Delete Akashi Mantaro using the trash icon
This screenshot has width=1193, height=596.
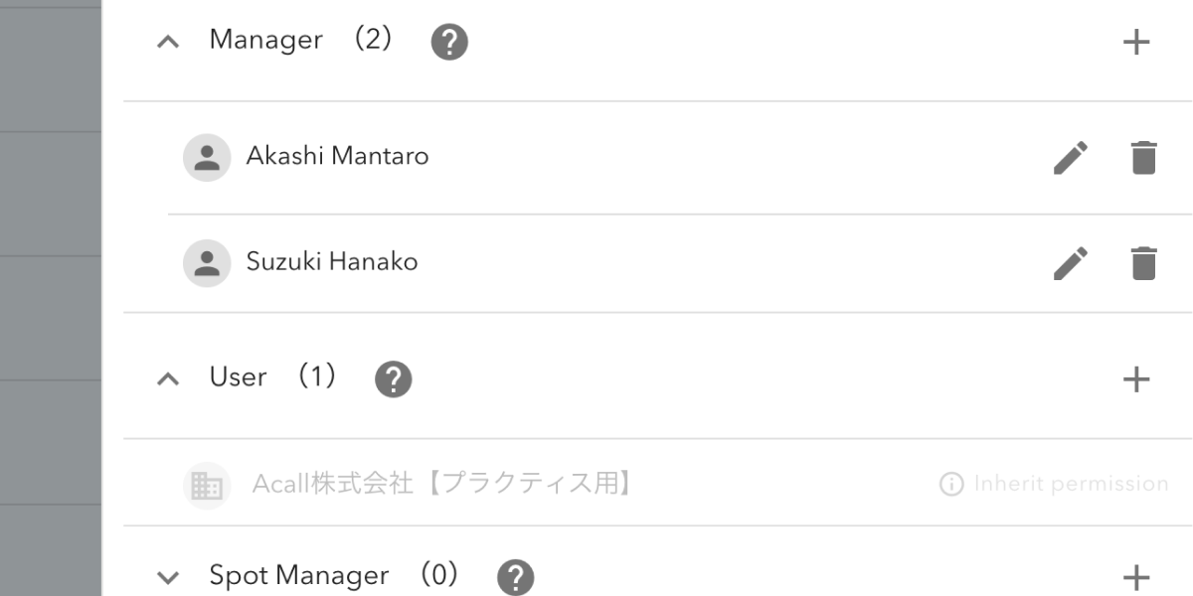[1144, 157]
